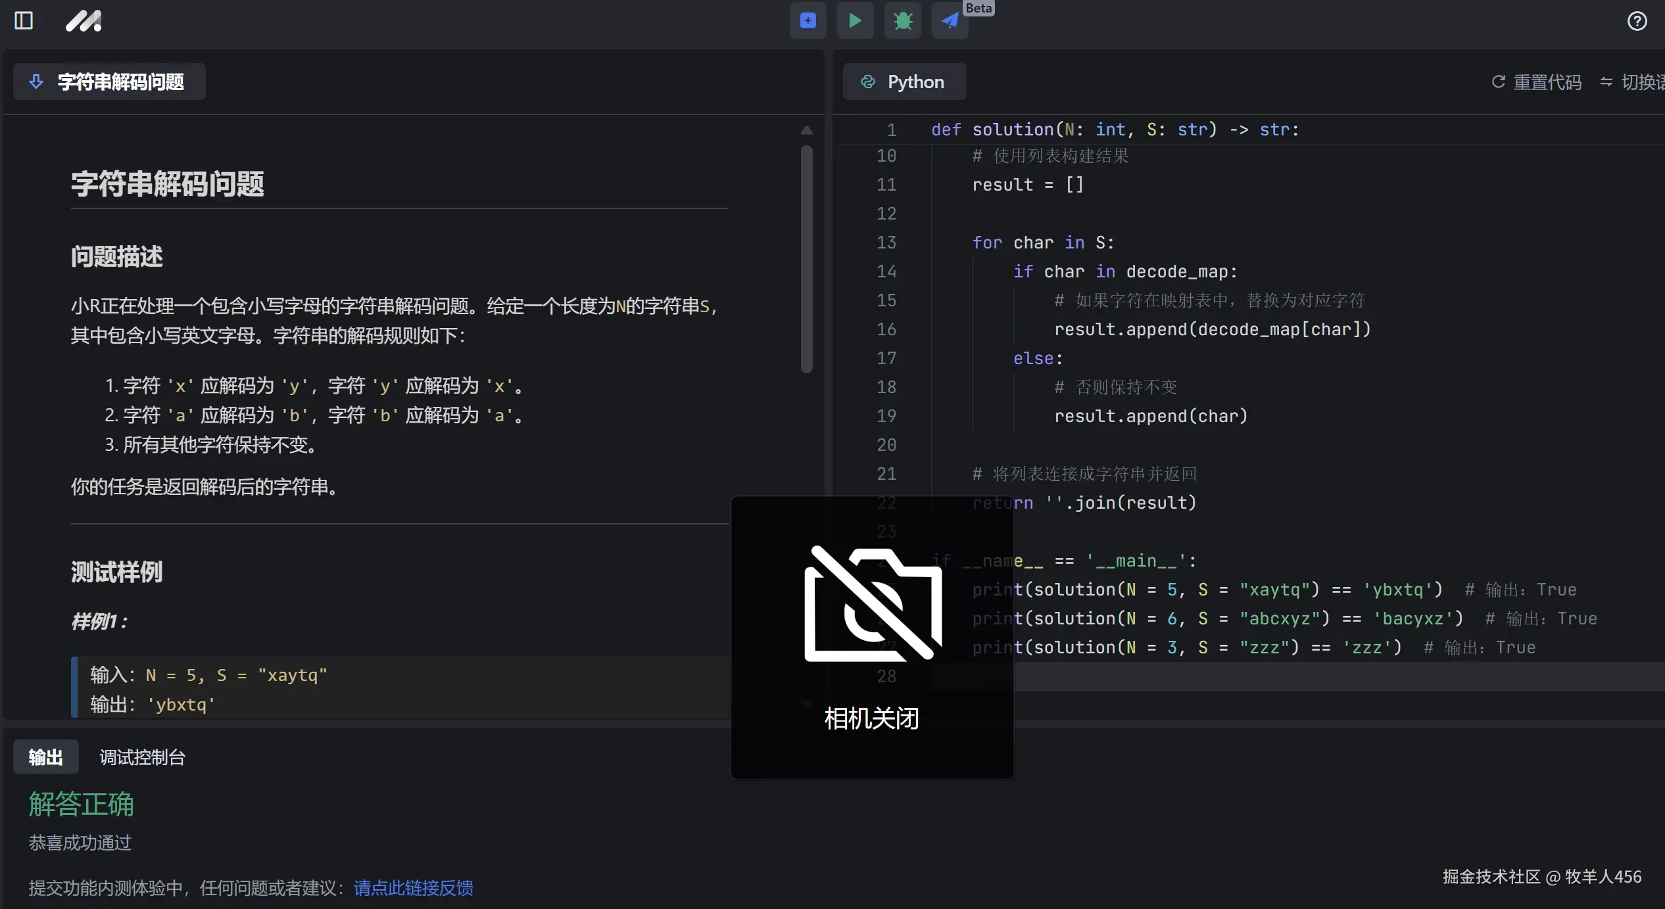The height and width of the screenshot is (909, 1665).
Task: Open help with the question mark icon
Action: [1637, 22]
